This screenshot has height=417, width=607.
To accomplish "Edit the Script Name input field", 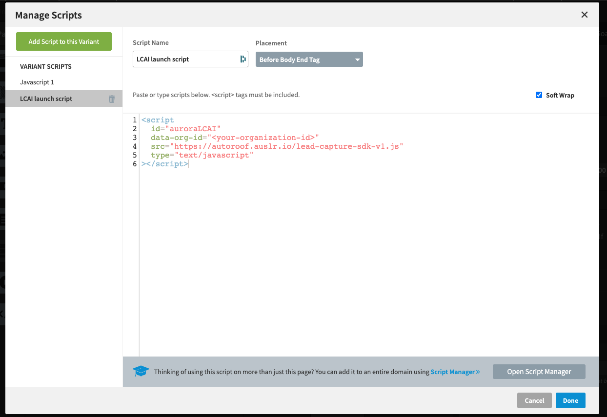I will click(190, 59).
